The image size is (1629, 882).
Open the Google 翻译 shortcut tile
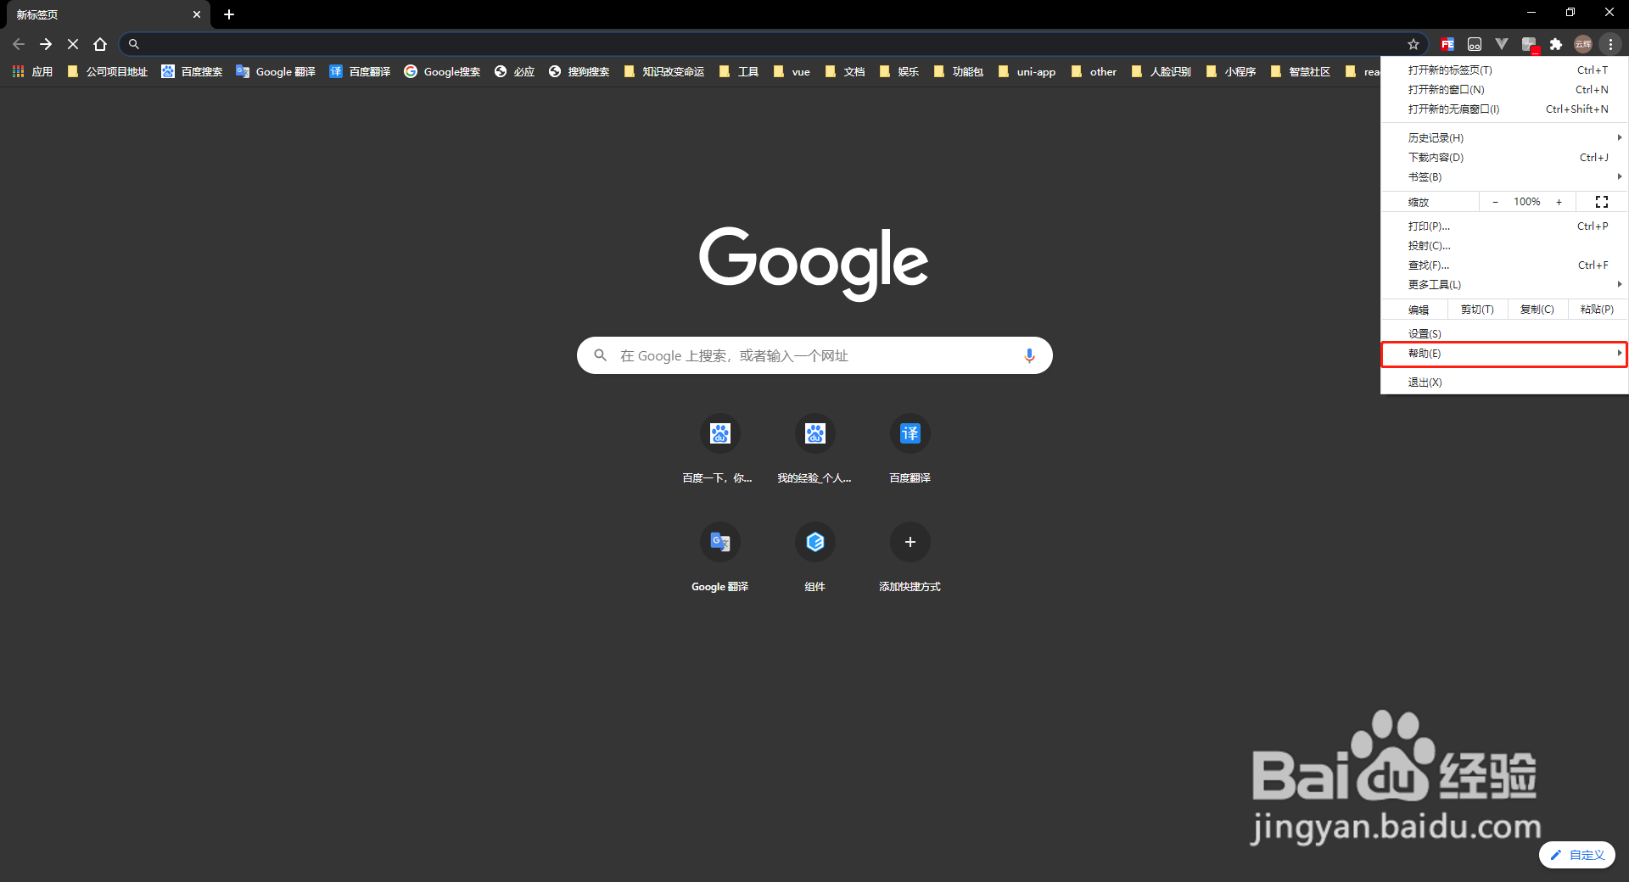(x=719, y=556)
